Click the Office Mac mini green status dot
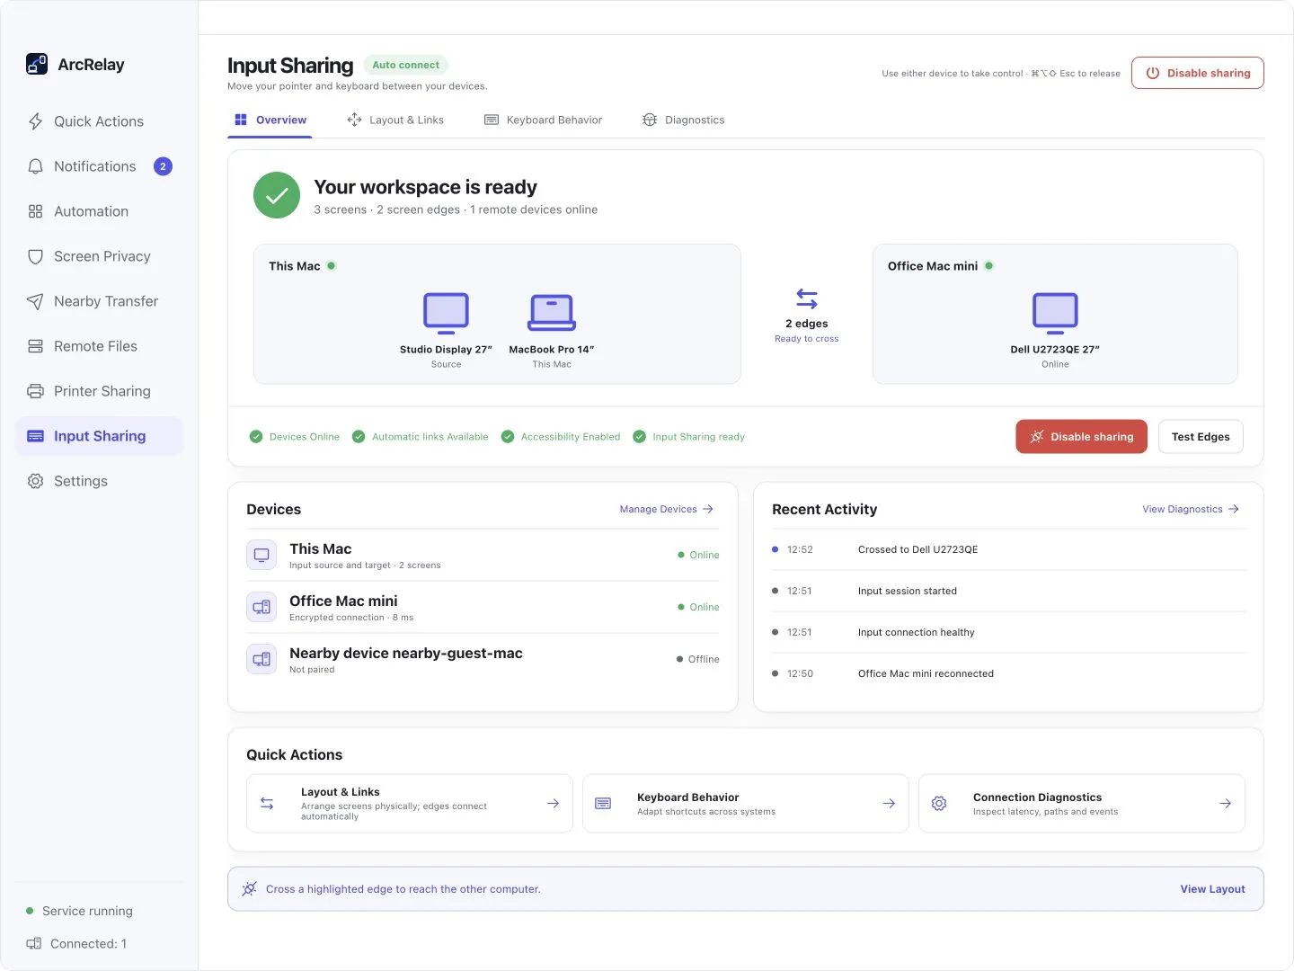This screenshot has width=1294, height=971. click(x=989, y=266)
